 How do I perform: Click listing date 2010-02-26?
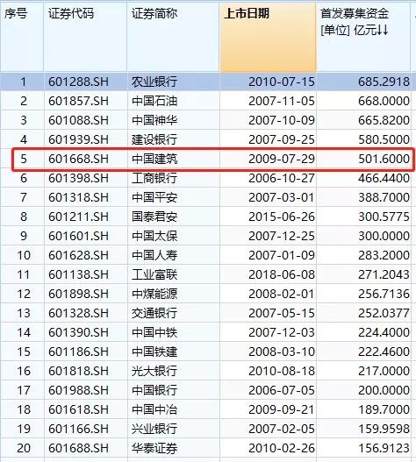click(x=282, y=448)
